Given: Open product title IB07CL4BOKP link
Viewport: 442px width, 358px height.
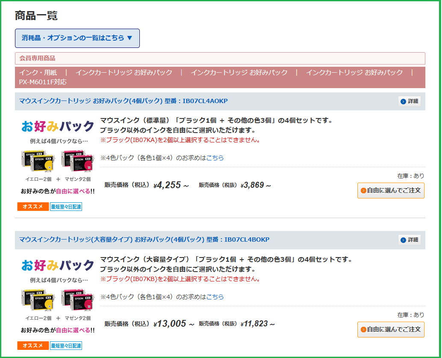Looking at the screenshot, I should coord(144,240).
